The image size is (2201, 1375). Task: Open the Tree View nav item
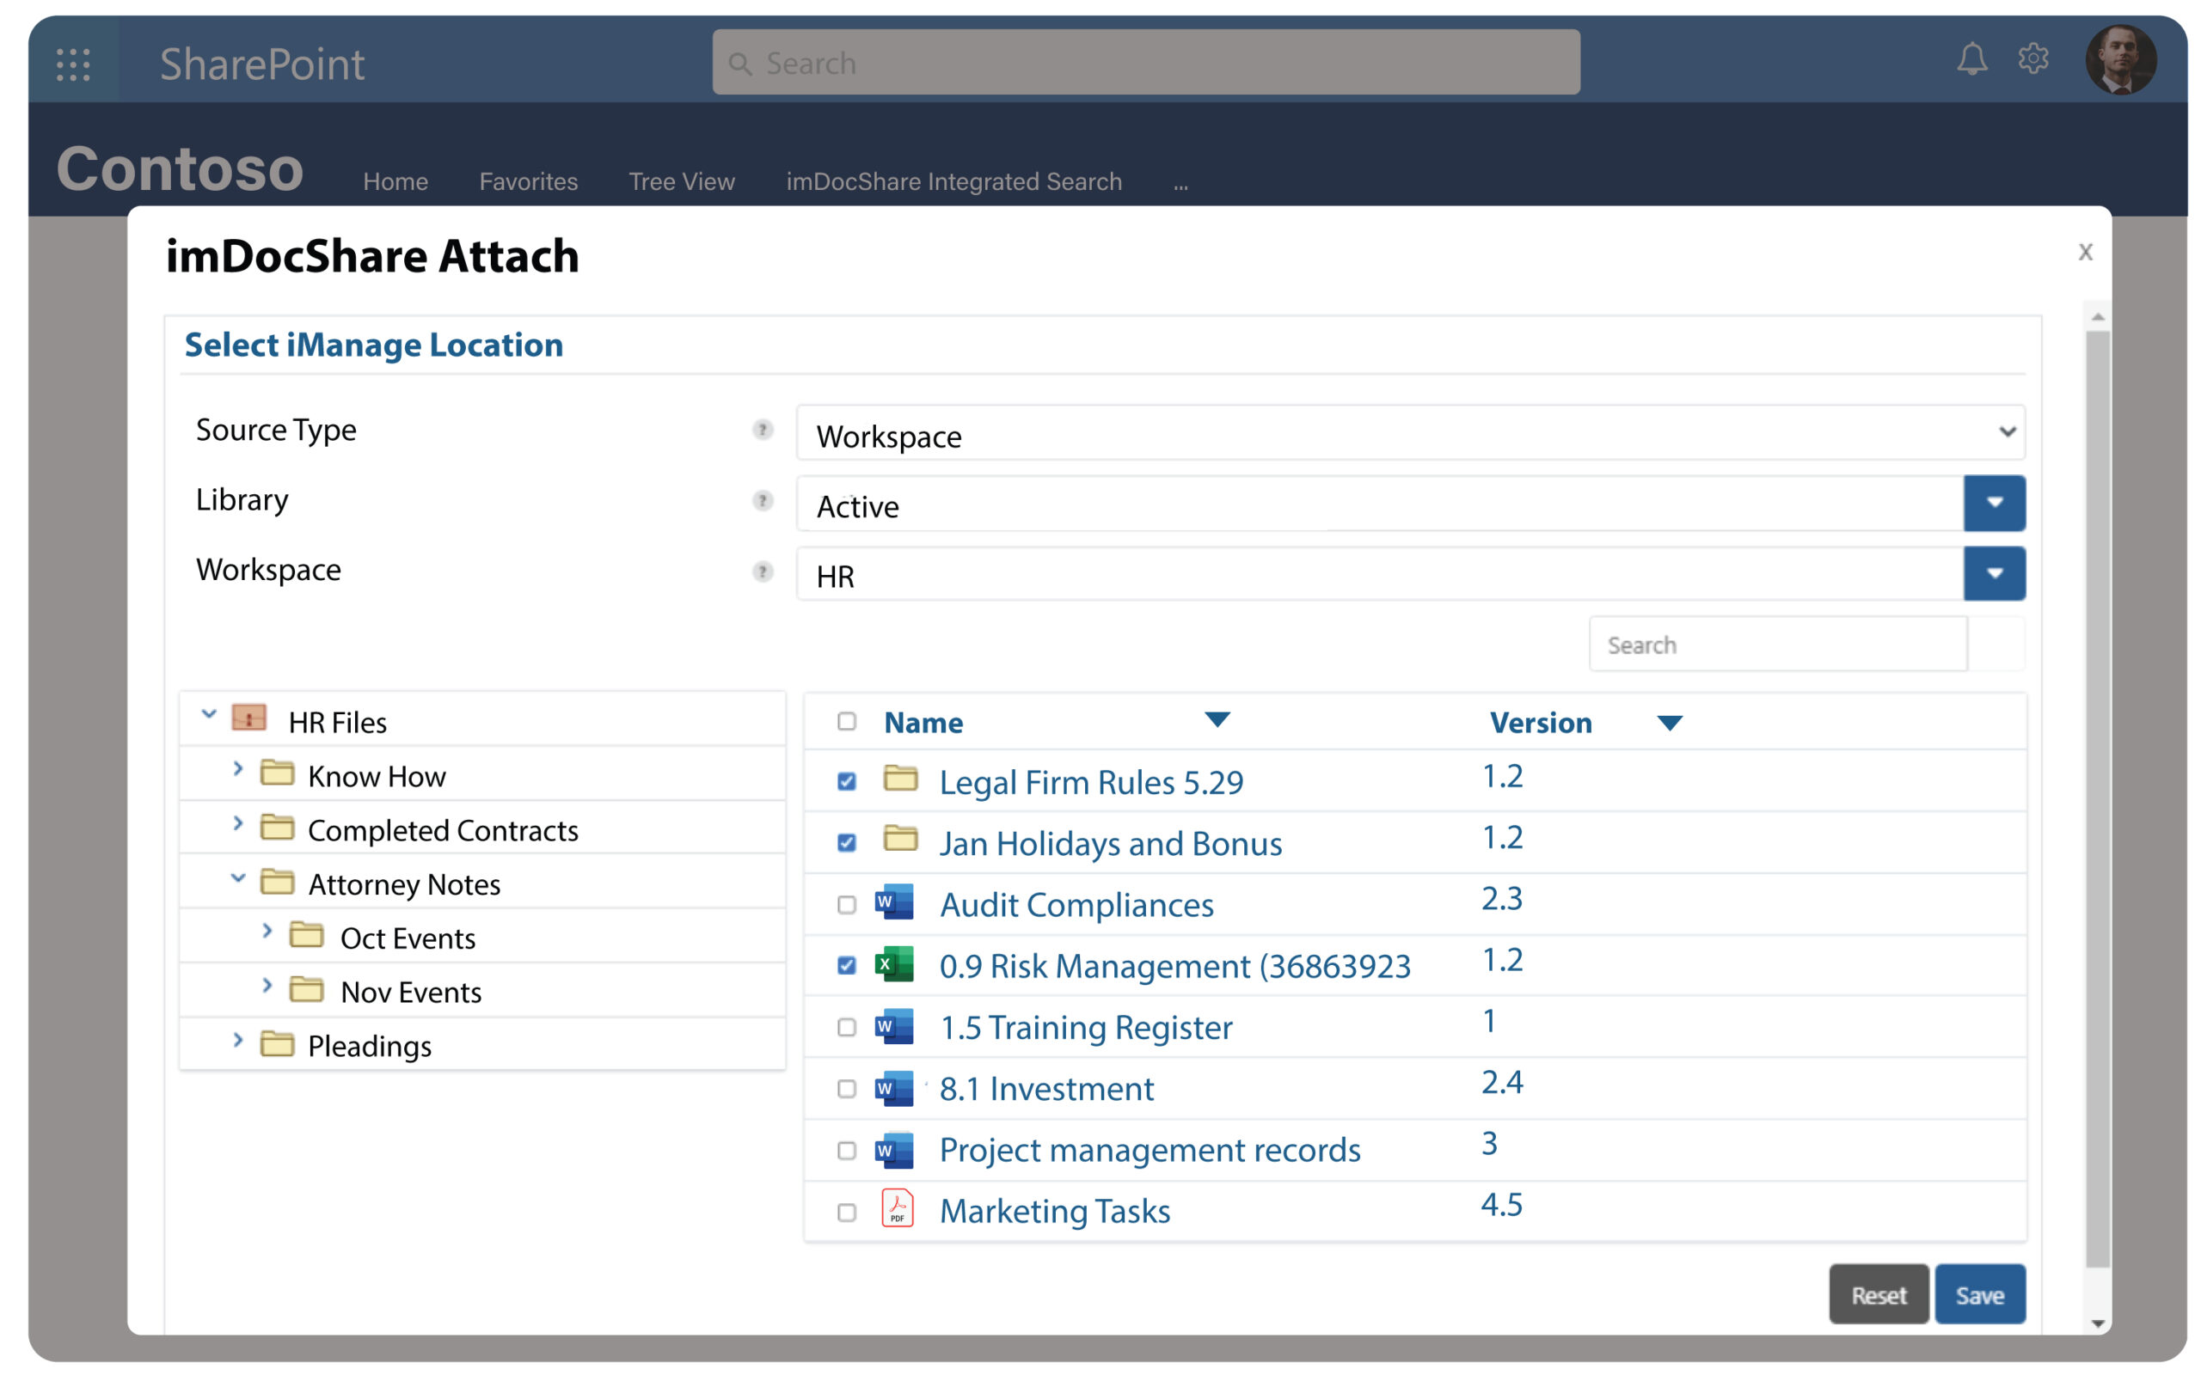[x=682, y=182]
